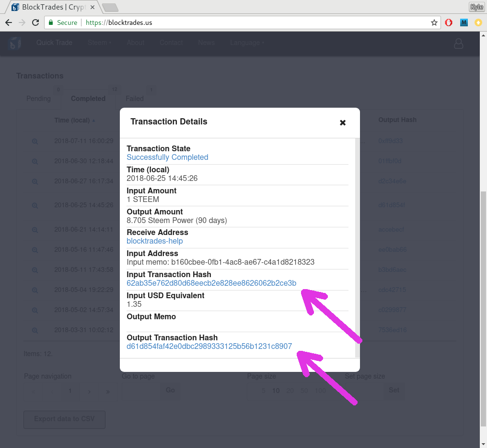Set page size to 20

[x=290, y=391]
